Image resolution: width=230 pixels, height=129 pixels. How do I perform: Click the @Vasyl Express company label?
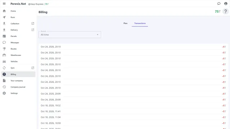[36, 4]
